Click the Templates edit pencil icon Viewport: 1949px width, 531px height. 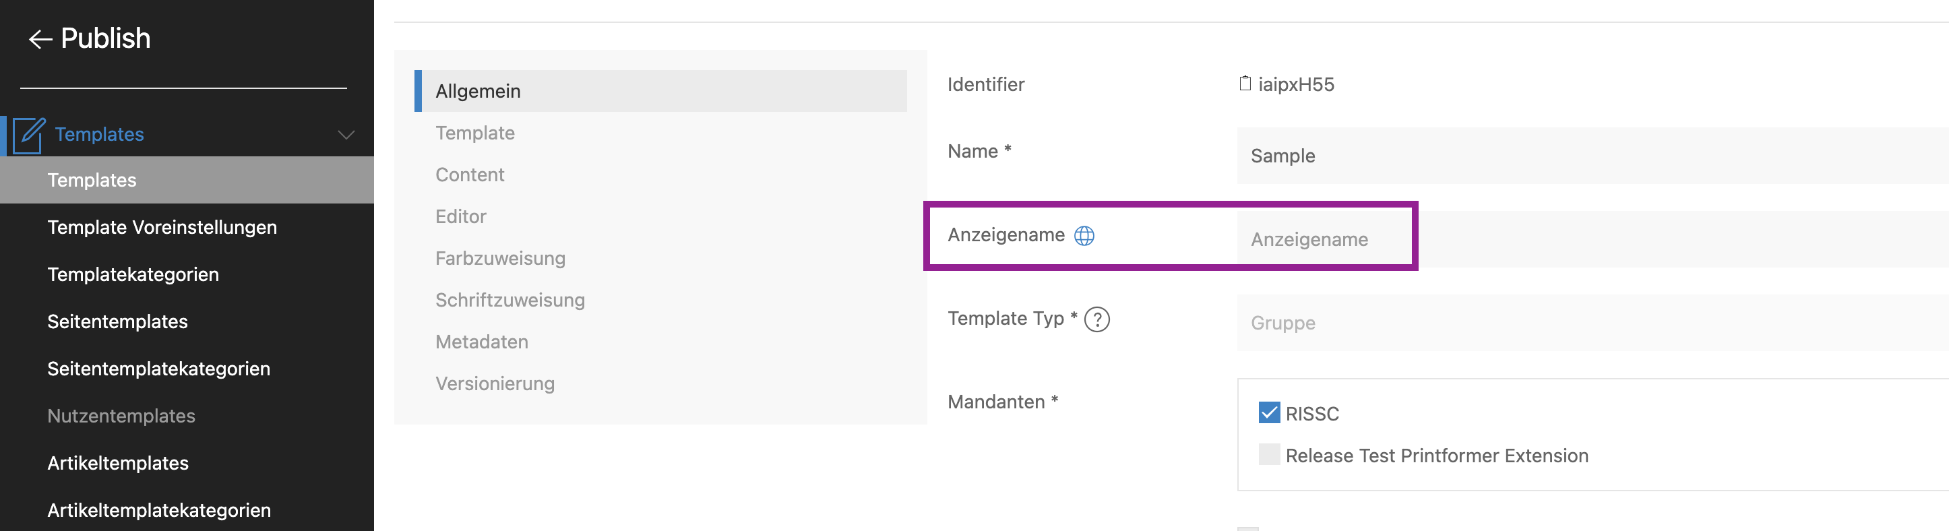pos(29,135)
